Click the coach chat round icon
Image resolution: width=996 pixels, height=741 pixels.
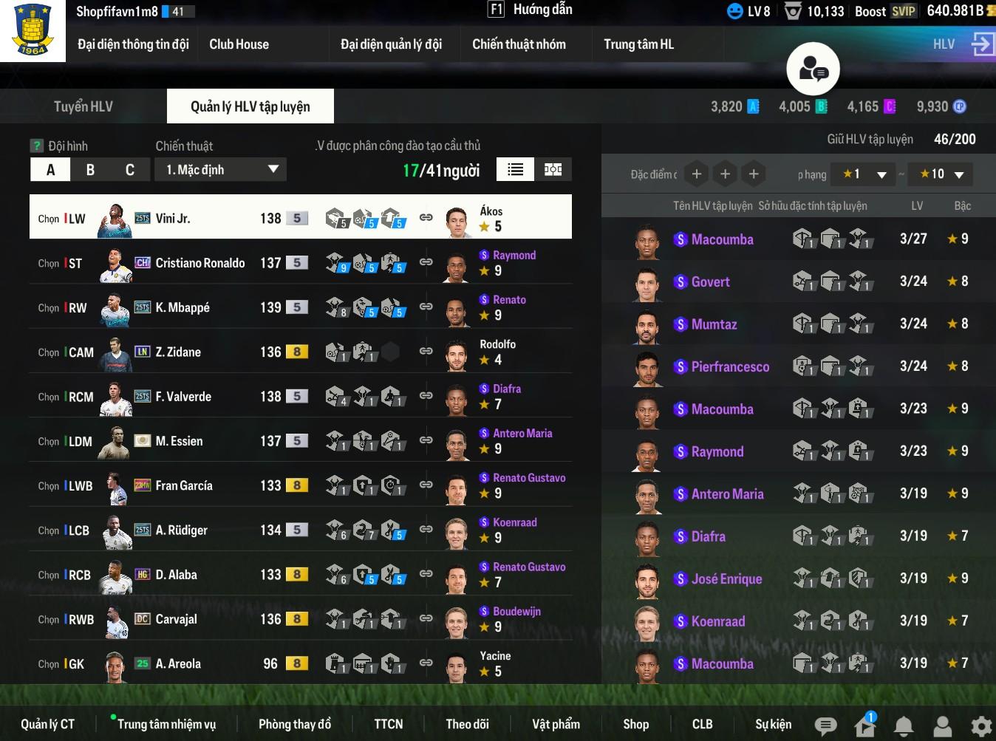(813, 69)
